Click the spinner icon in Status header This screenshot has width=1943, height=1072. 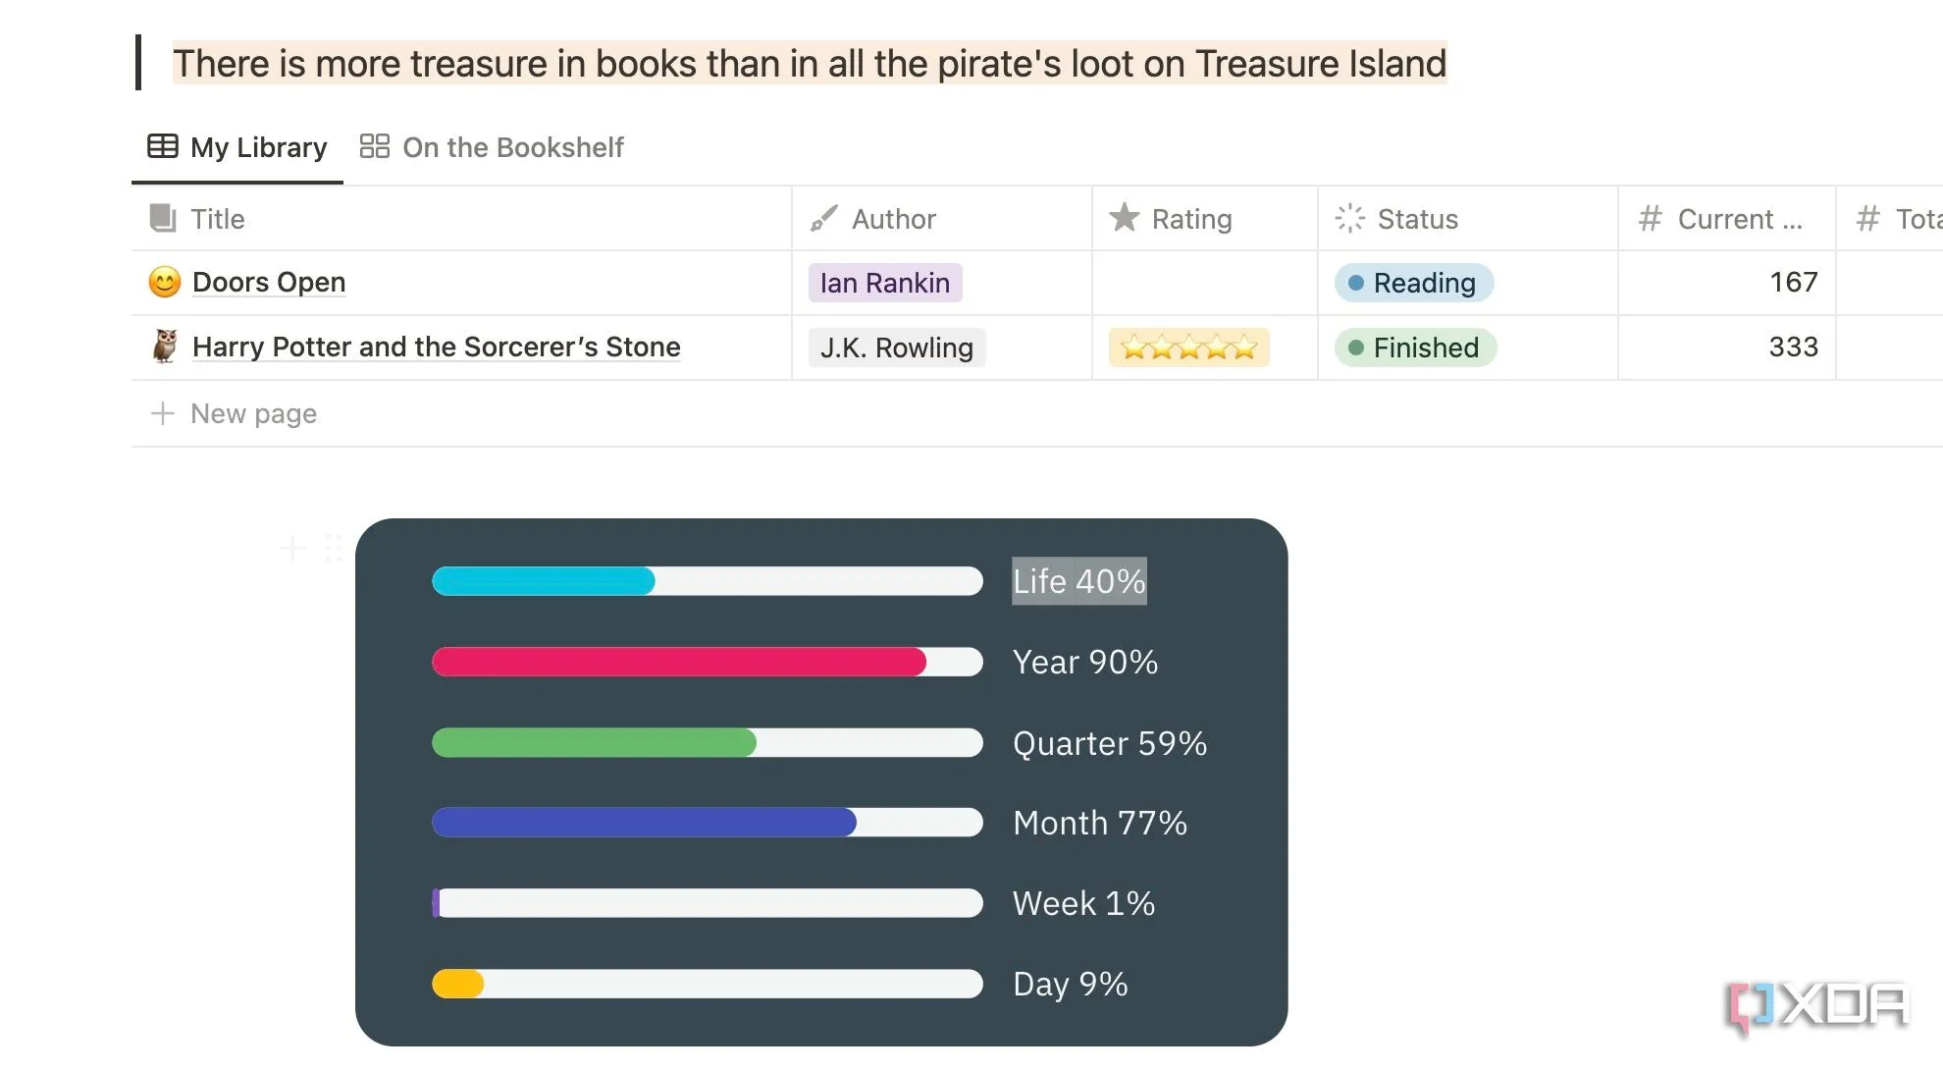(1350, 218)
